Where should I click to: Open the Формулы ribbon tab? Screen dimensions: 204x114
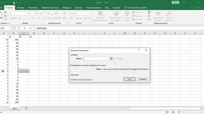pyautogui.click(x=67, y=8)
